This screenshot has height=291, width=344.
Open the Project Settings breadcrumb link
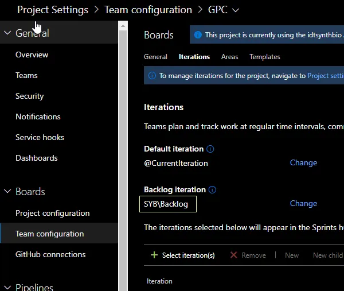tap(53, 10)
